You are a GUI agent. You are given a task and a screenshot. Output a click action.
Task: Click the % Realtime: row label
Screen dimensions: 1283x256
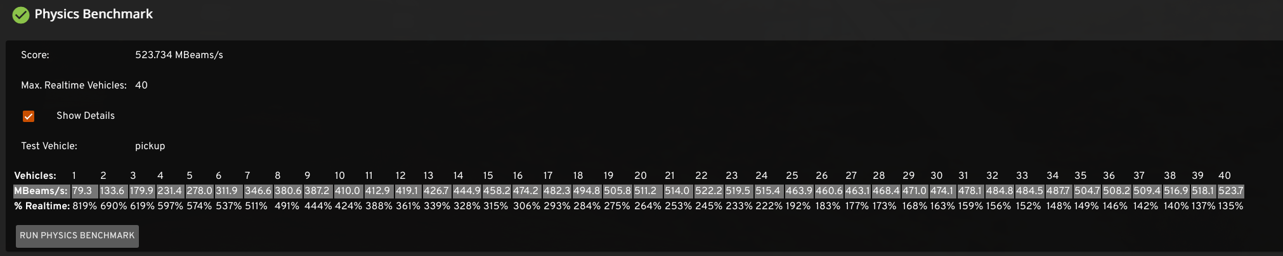[x=42, y=206]
